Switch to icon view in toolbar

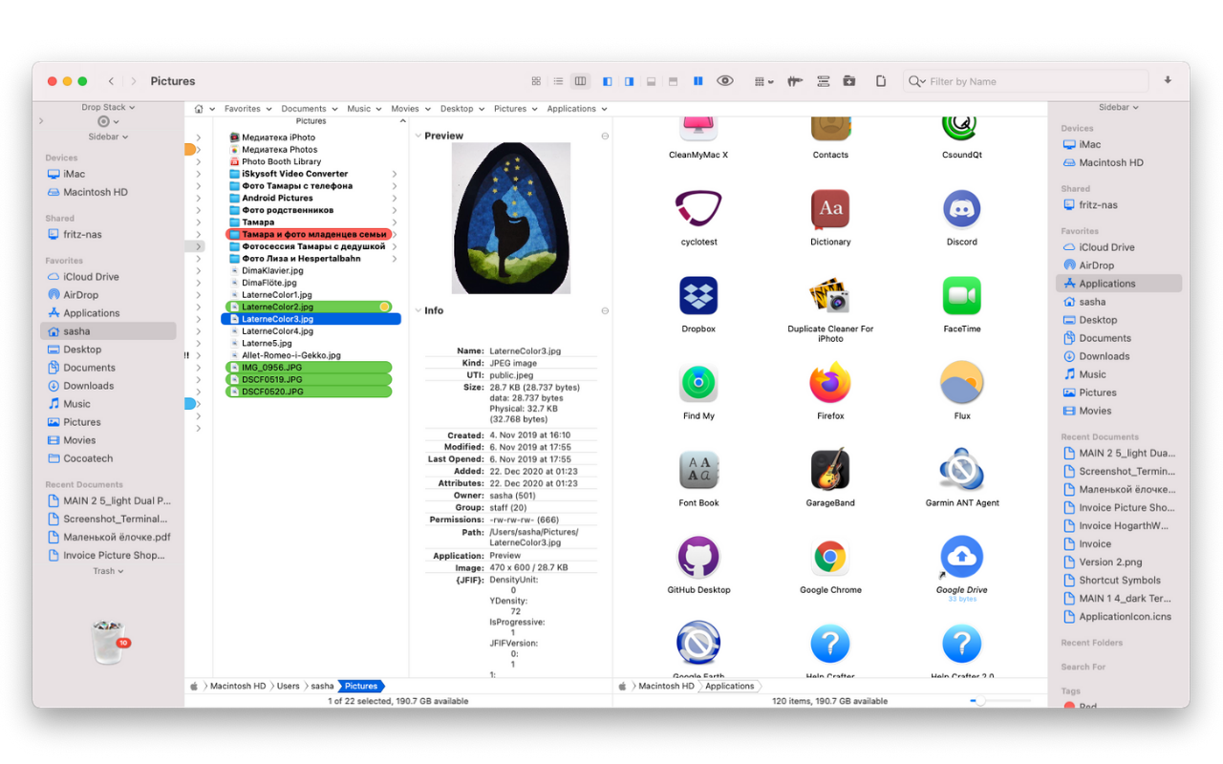[536, 81]
